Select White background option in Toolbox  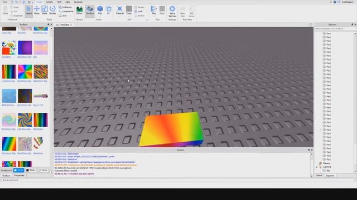pos(18,170)
